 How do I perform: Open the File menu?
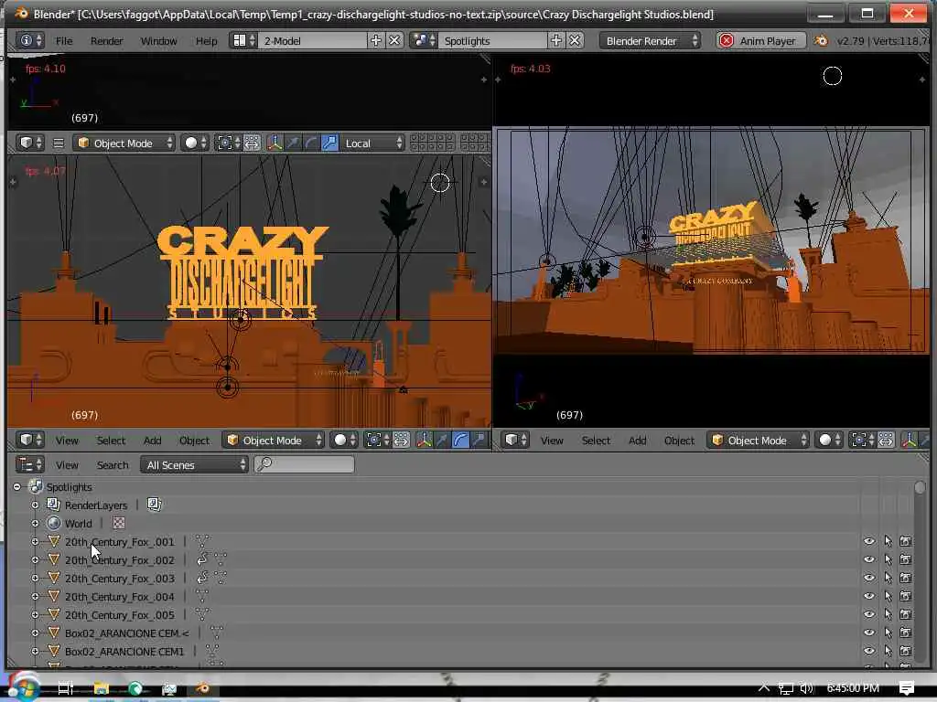[64, 40]
